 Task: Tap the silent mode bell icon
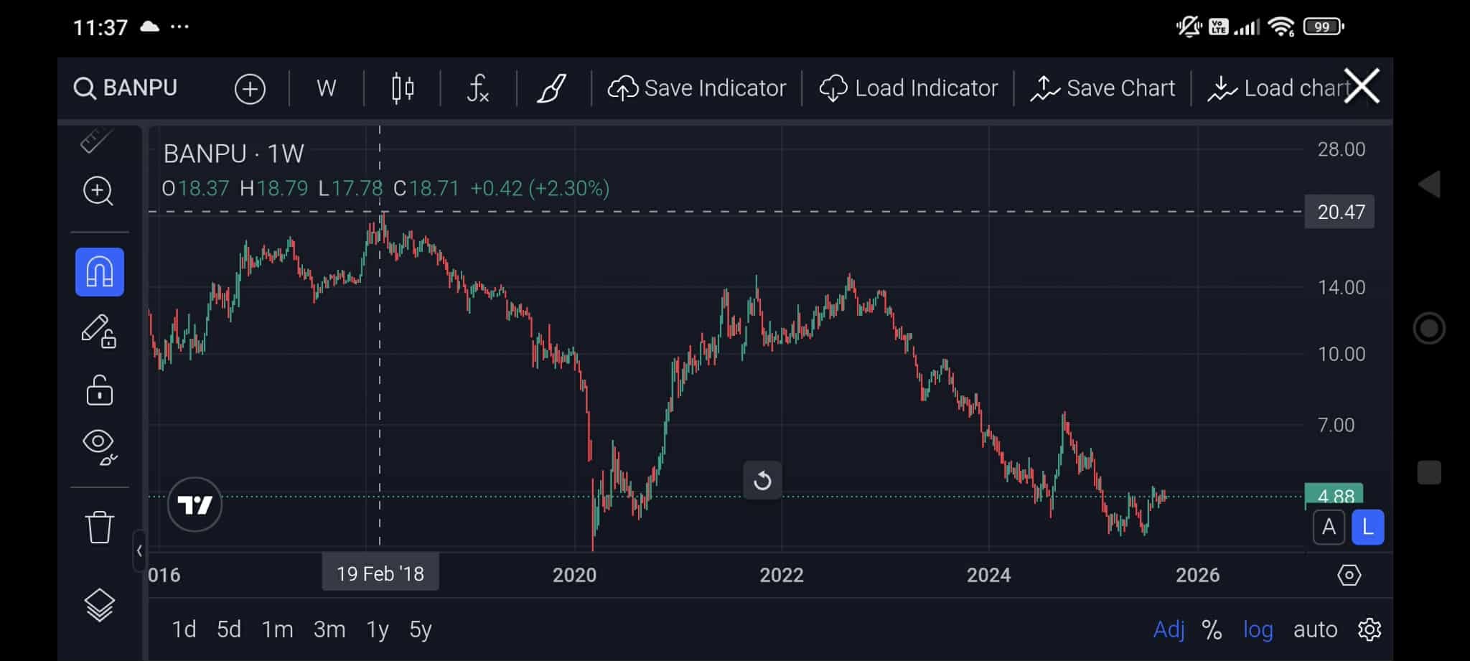point(1189,27)
